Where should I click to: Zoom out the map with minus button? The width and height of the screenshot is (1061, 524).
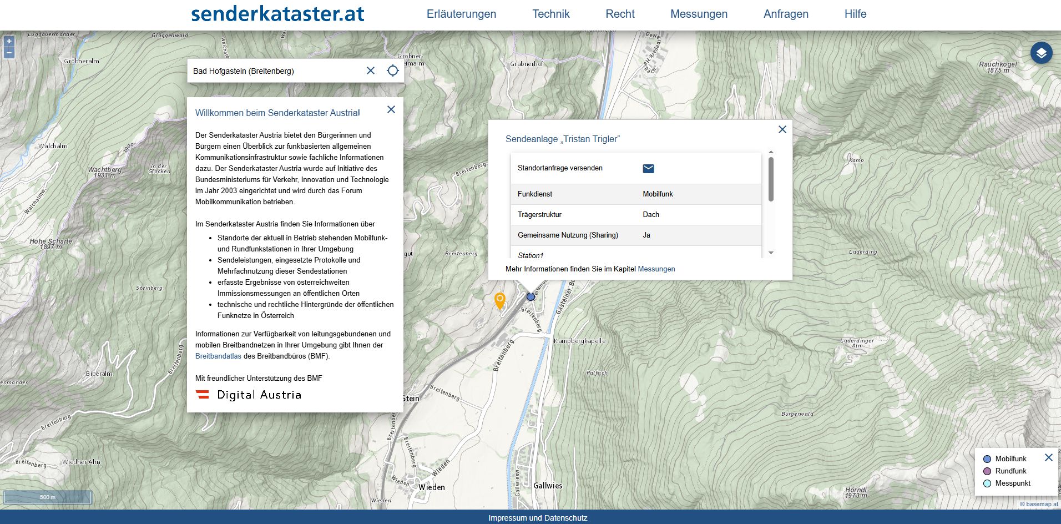pos(9,53)
